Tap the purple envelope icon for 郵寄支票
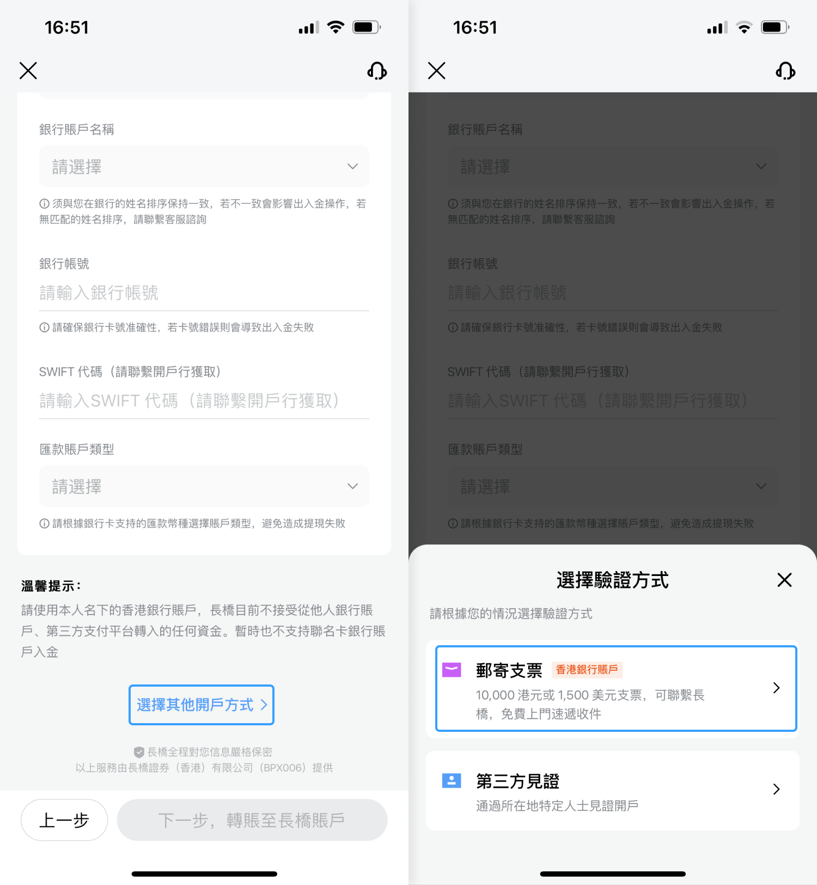The height and width of the screenshot is (885, 817). pos(452,670)
